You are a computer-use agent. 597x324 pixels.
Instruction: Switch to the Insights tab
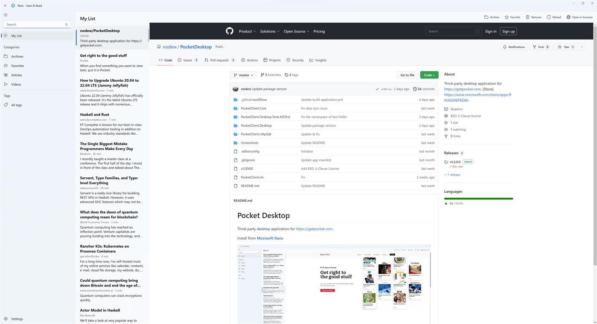318,60
